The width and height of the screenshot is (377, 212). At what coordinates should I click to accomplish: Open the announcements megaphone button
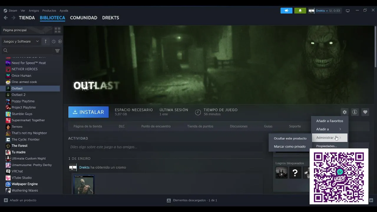pos(286,11)
